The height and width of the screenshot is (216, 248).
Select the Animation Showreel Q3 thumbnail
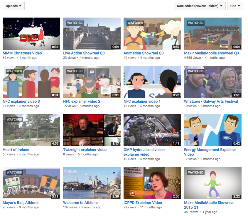click(x=152, y=34)
